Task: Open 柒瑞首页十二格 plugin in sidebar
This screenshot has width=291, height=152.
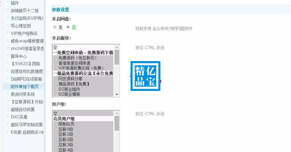Action: 24,11
